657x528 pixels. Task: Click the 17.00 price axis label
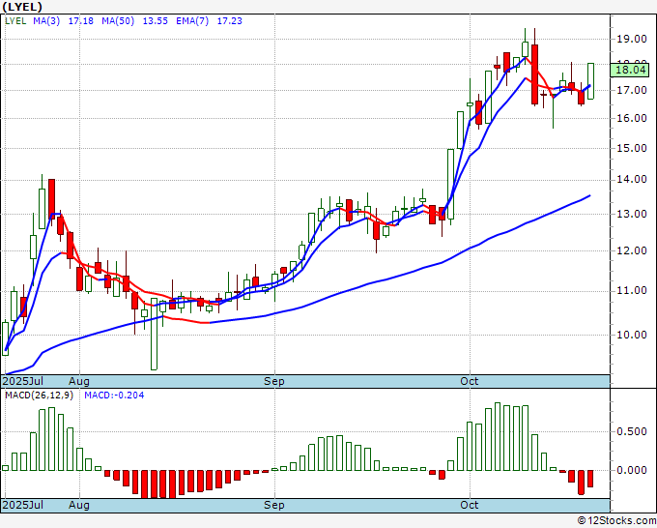point(632,90)
